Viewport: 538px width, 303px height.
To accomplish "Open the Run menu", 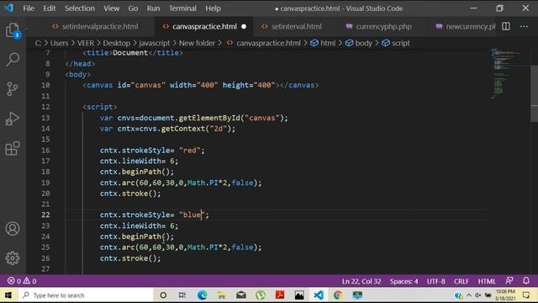I will (153, 8).
